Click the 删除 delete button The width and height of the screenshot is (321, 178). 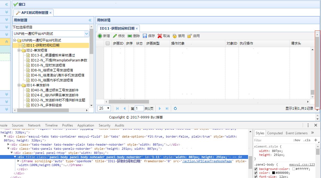pos(134,36)
